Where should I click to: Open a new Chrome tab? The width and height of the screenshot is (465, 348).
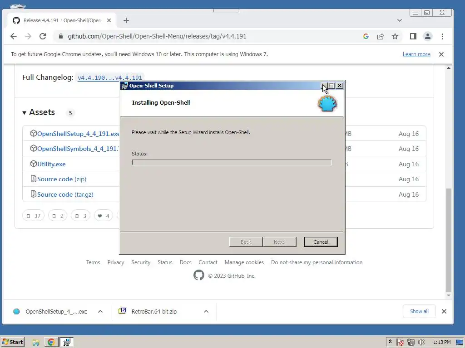click(x=126, y=20)
